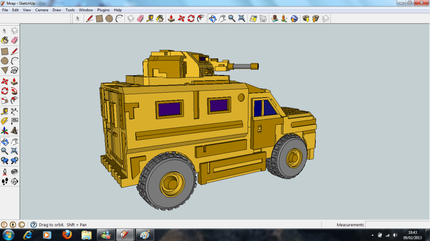Open the Windows Start menu
Image resolution: width=430 pixels, height=241 pixels.
coord(8,235)
